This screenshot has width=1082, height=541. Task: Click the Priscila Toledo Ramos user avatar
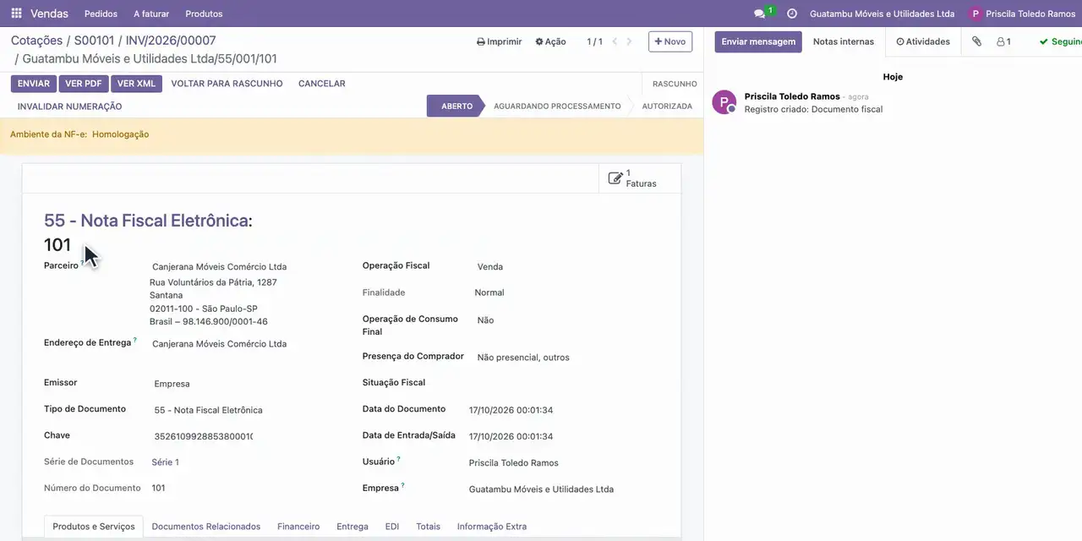point(975,14)
